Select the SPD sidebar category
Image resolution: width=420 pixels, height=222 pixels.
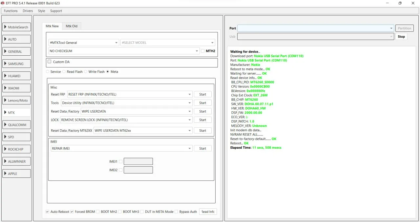click(x=17, y=137)
